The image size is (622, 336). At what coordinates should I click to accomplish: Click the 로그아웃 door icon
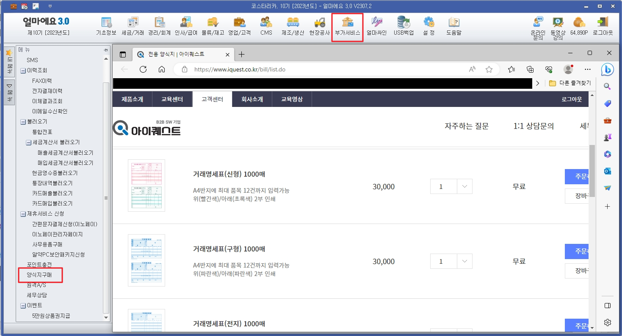click(603, 26)
